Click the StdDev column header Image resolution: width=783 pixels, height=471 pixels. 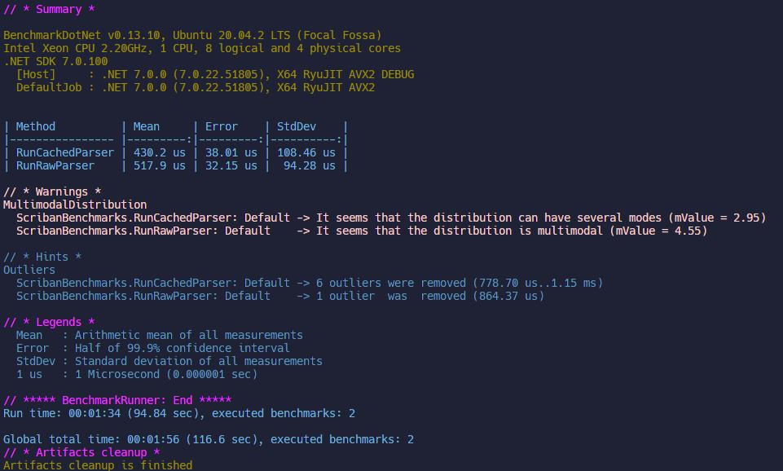click(297, 126)
